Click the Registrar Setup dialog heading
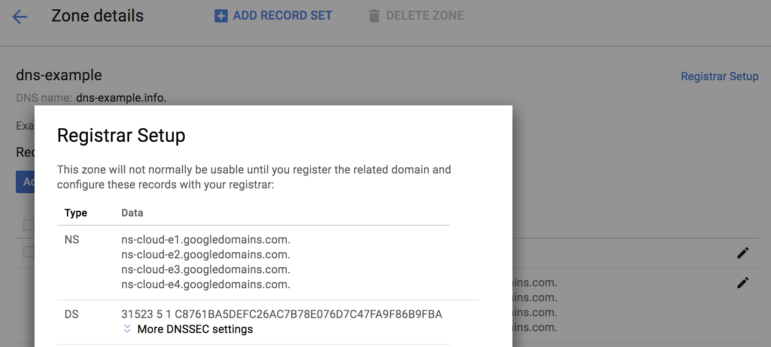This screenshot has height=347, width=771. click(121, 136)
